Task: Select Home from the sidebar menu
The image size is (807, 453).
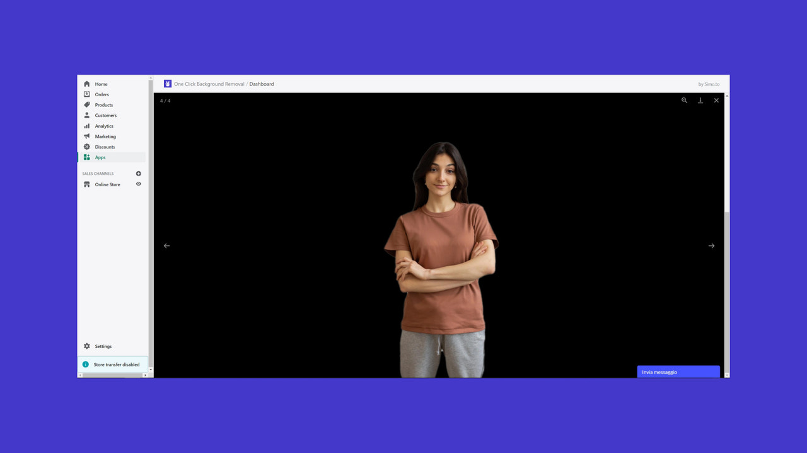Action: 86,83
